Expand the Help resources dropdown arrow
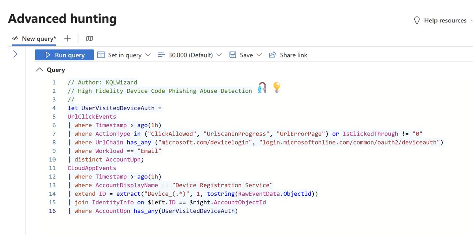 point(471,20)
